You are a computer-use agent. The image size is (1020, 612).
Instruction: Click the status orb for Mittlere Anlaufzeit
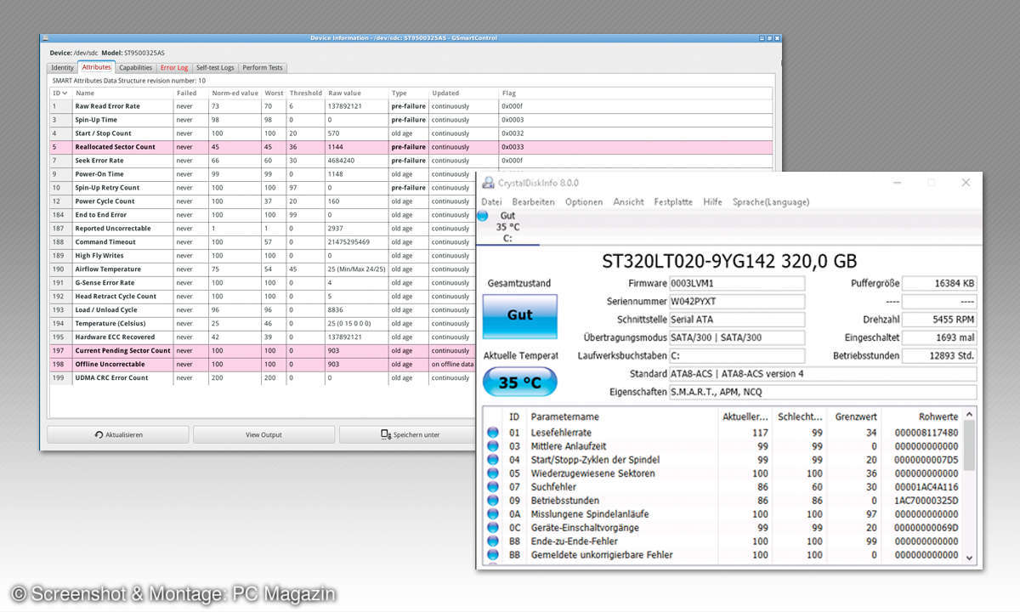coord(493,446)
